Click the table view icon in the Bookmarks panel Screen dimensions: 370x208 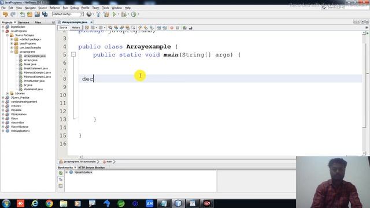tap(61, 186)
